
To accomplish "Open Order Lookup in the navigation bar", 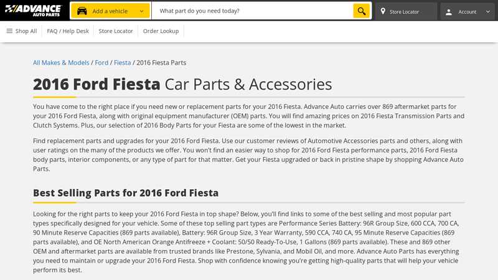I will coord(161,31).
